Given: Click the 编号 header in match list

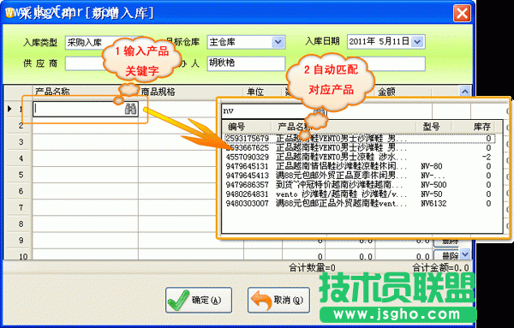Looking at the screenshot, I should click(x=236, y=127).
